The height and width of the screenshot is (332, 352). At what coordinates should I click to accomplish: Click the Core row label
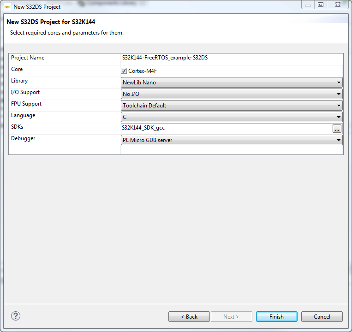coord(17,69)
